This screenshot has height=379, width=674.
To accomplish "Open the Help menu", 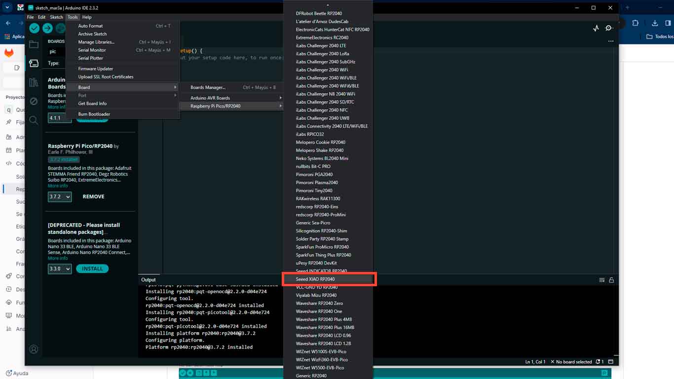I will [87, 17].
